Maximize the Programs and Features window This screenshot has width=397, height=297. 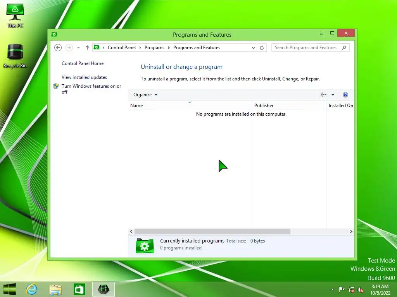[332, 33]
